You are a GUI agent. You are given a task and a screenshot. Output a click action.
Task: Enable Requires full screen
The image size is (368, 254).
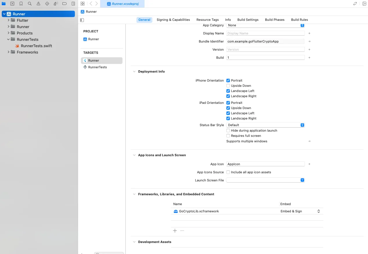coord(228,136)
